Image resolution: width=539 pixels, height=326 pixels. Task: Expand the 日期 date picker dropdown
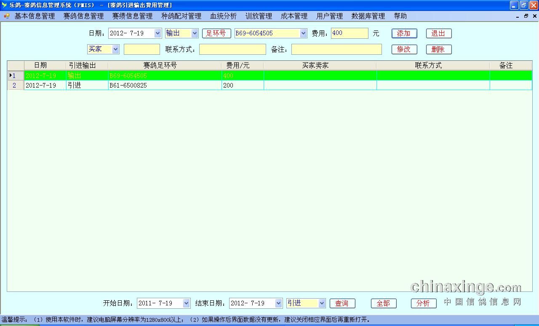tap(157, 33)
